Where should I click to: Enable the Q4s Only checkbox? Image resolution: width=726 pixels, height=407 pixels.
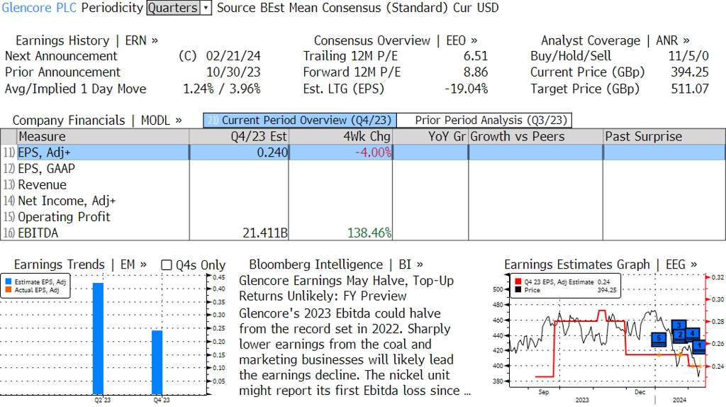166,265
